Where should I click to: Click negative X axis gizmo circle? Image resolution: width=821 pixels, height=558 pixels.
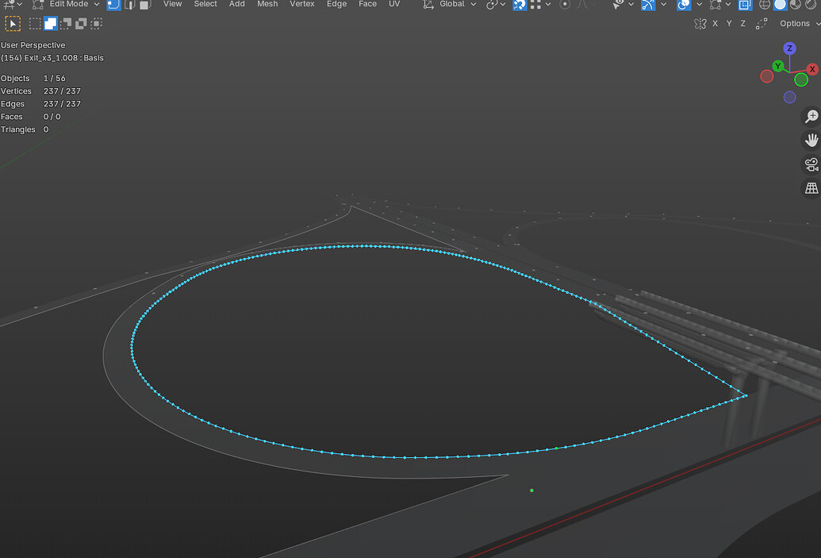pos(766,76)
